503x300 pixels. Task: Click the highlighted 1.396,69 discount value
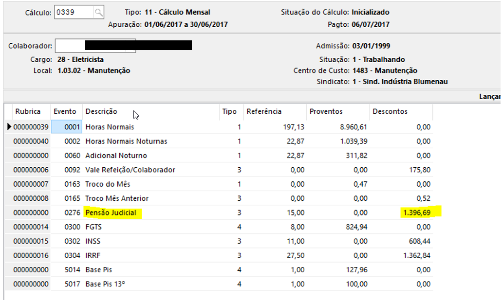(x=415, y=212)
